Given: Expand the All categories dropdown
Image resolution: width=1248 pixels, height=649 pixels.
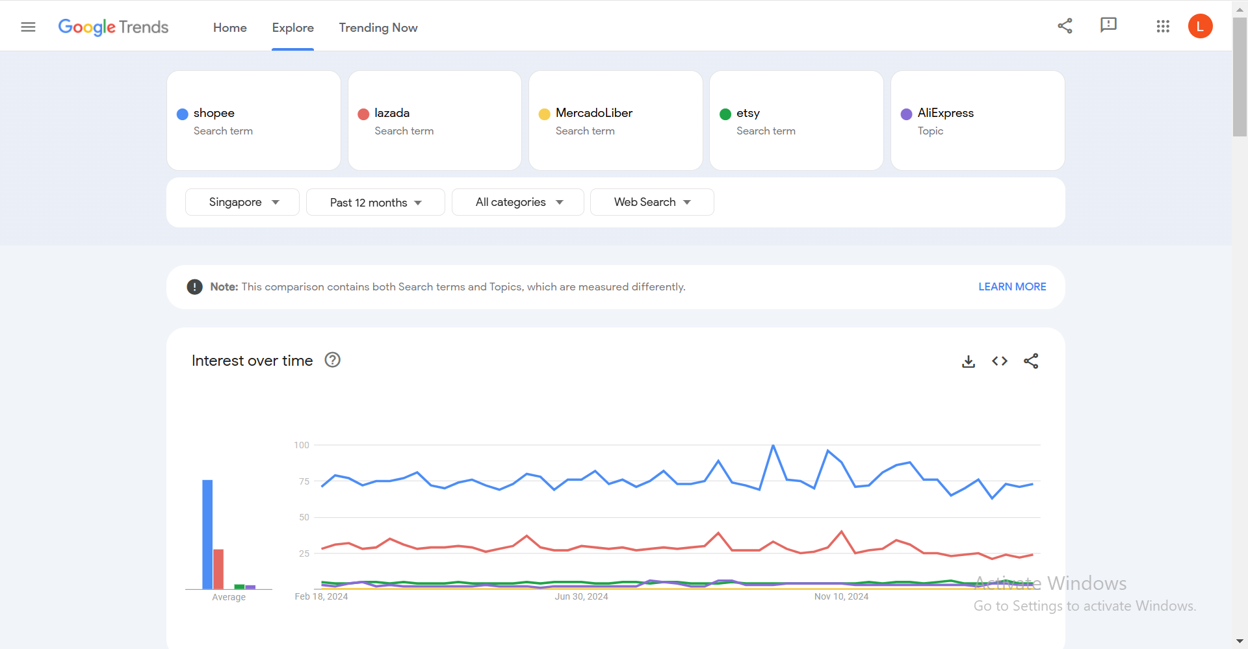Looking at the screenshot, I should tap(518, 202).
